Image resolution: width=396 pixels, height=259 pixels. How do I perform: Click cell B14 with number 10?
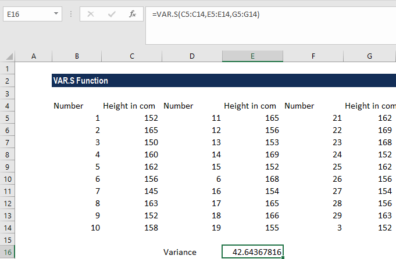pyautogui.click(x=77, y=228)
